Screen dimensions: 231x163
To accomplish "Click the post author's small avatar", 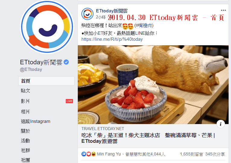I will point(87,14).
